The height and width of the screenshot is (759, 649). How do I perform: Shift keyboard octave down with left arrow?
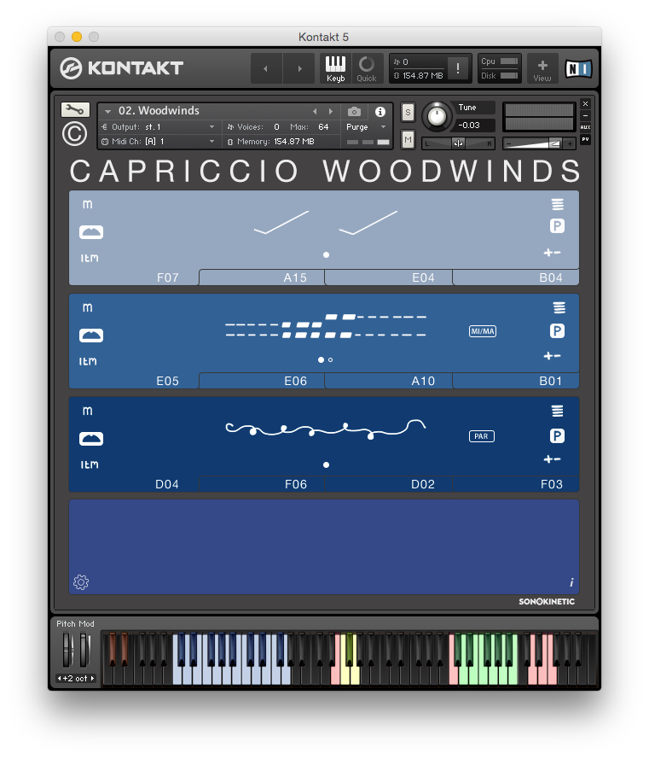pyautogui.click(x=60, y=678)
